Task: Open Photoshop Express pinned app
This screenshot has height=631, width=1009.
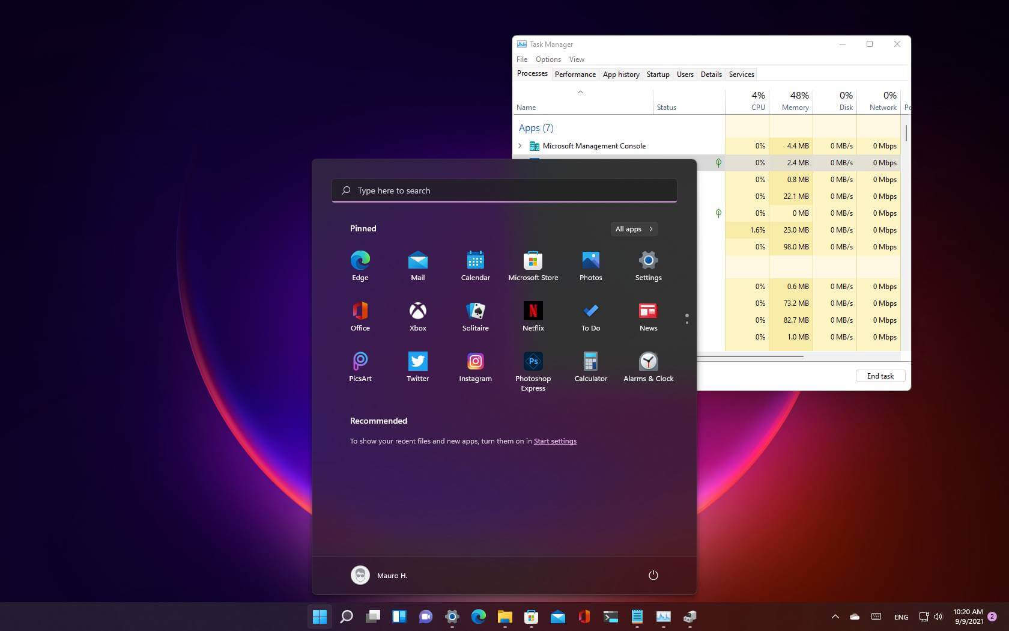Action: click(x=533, y=370)
